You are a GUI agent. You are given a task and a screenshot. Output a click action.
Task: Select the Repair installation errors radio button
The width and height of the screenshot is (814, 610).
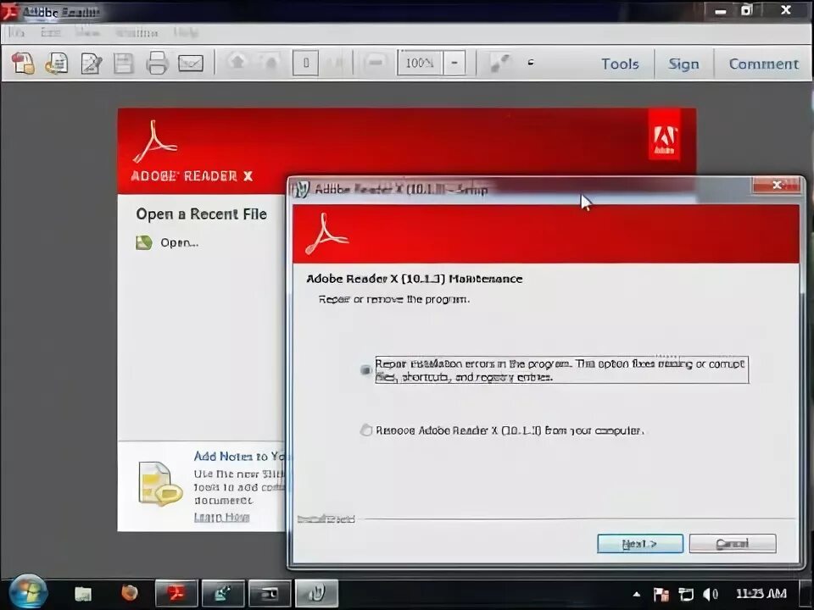366,370
